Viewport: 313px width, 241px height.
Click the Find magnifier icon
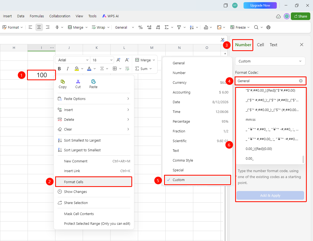[x=256, y=27]
